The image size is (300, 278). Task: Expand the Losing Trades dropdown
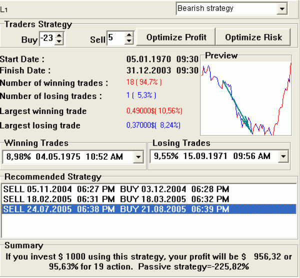(283, 157)
